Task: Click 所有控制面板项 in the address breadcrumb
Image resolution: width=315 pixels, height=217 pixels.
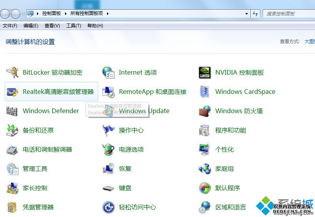Action: [x=87, y=13]
